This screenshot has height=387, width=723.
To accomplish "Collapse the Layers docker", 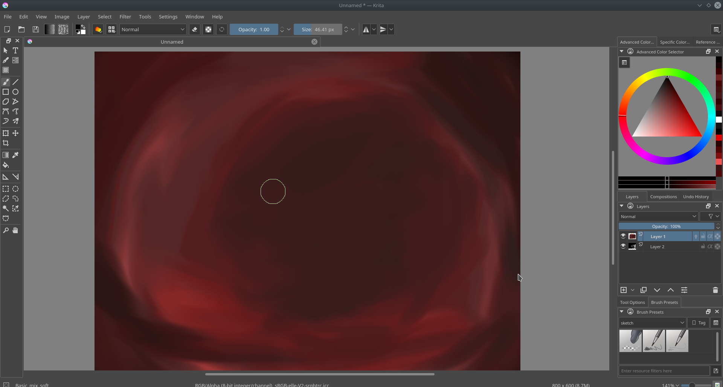I will click(x=622, y=206).
